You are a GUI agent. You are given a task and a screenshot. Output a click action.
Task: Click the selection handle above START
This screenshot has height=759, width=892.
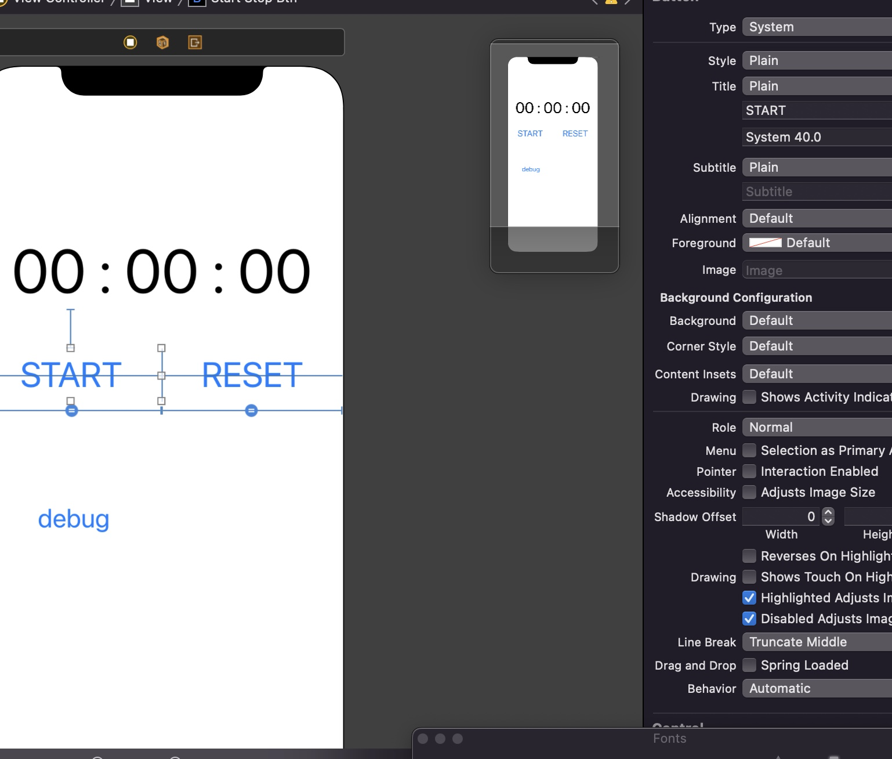pyautogui.click(x=71, y=348)
